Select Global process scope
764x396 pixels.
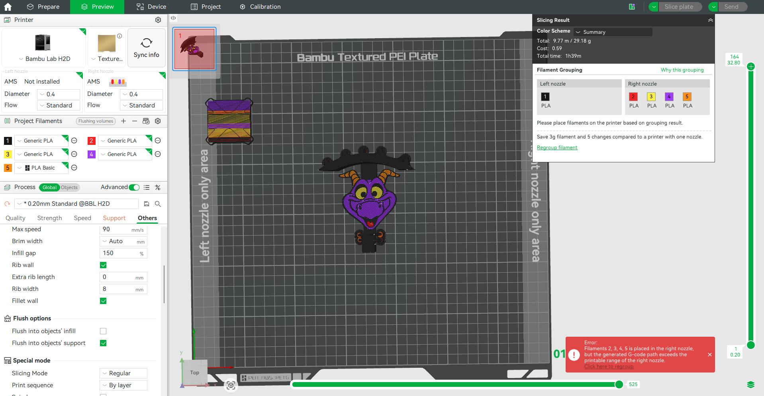[49, 187]
